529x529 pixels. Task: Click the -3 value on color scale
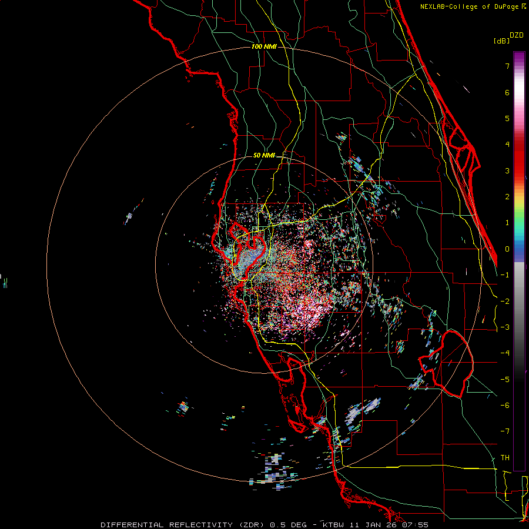pyautogui.click(x=505, y=327)
